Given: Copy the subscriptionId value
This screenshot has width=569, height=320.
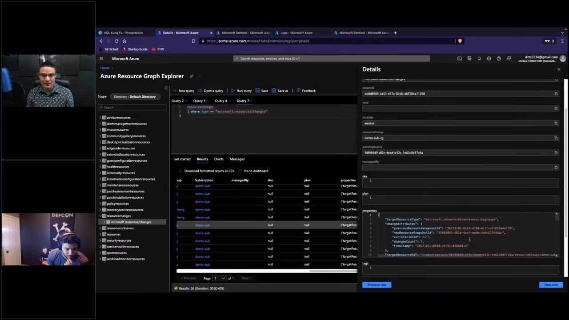Looking at the screenshot, I should (556, 152).
